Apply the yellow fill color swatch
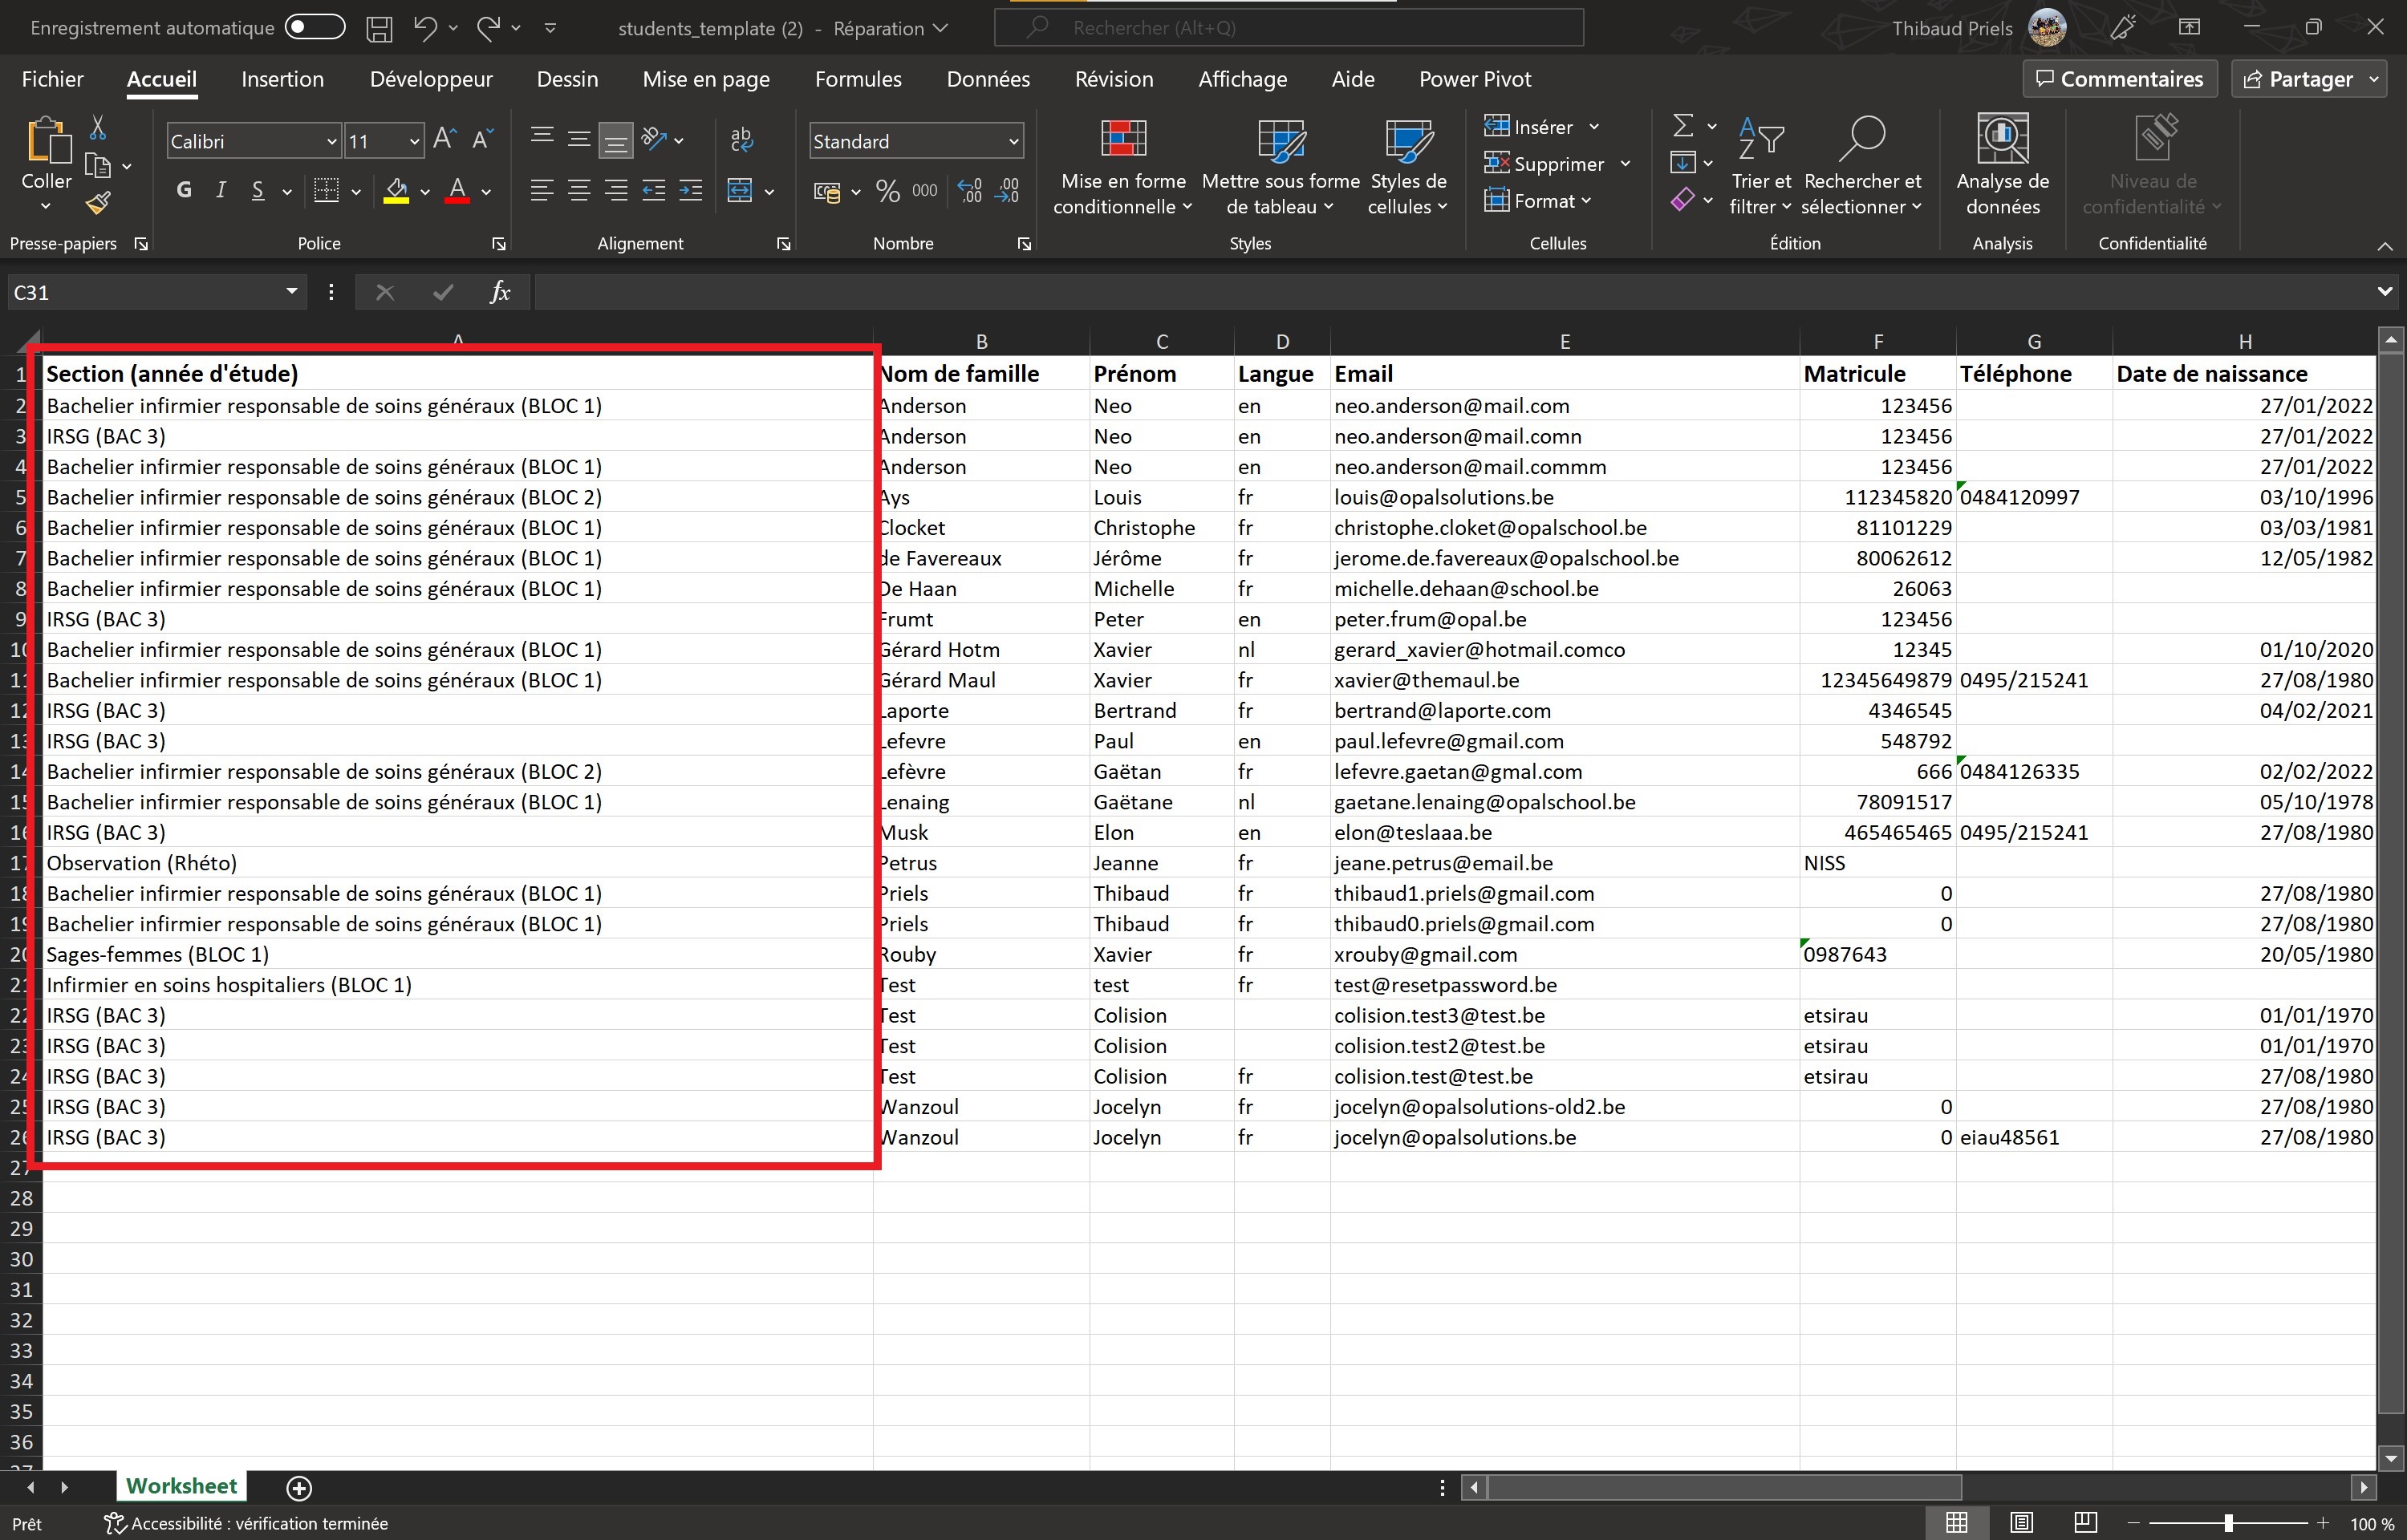Viewport: 2407px width, 1540px height. (x=396, y=190)
